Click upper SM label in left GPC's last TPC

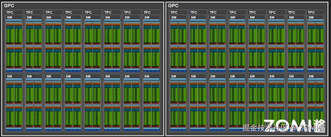[x=147, y=17]
